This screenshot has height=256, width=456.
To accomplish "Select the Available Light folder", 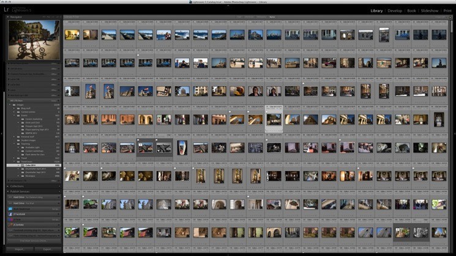I will point(34,147).
